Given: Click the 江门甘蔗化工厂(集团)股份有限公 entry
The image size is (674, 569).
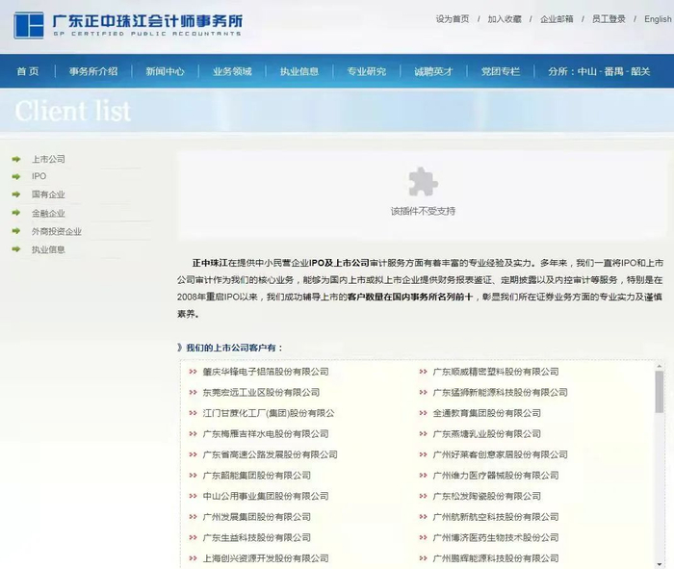Looking at the screenshot, I should click(269, 413).
